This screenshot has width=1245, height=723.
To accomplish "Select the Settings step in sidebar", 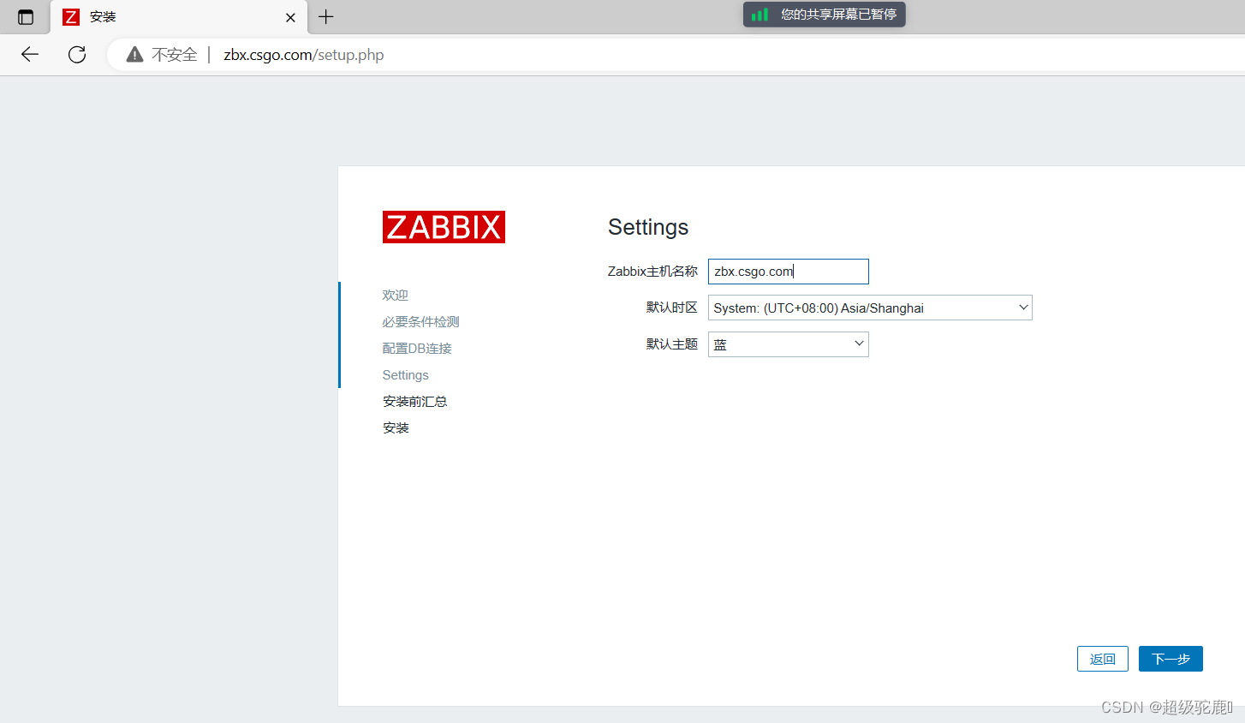I will coord(406,374).
